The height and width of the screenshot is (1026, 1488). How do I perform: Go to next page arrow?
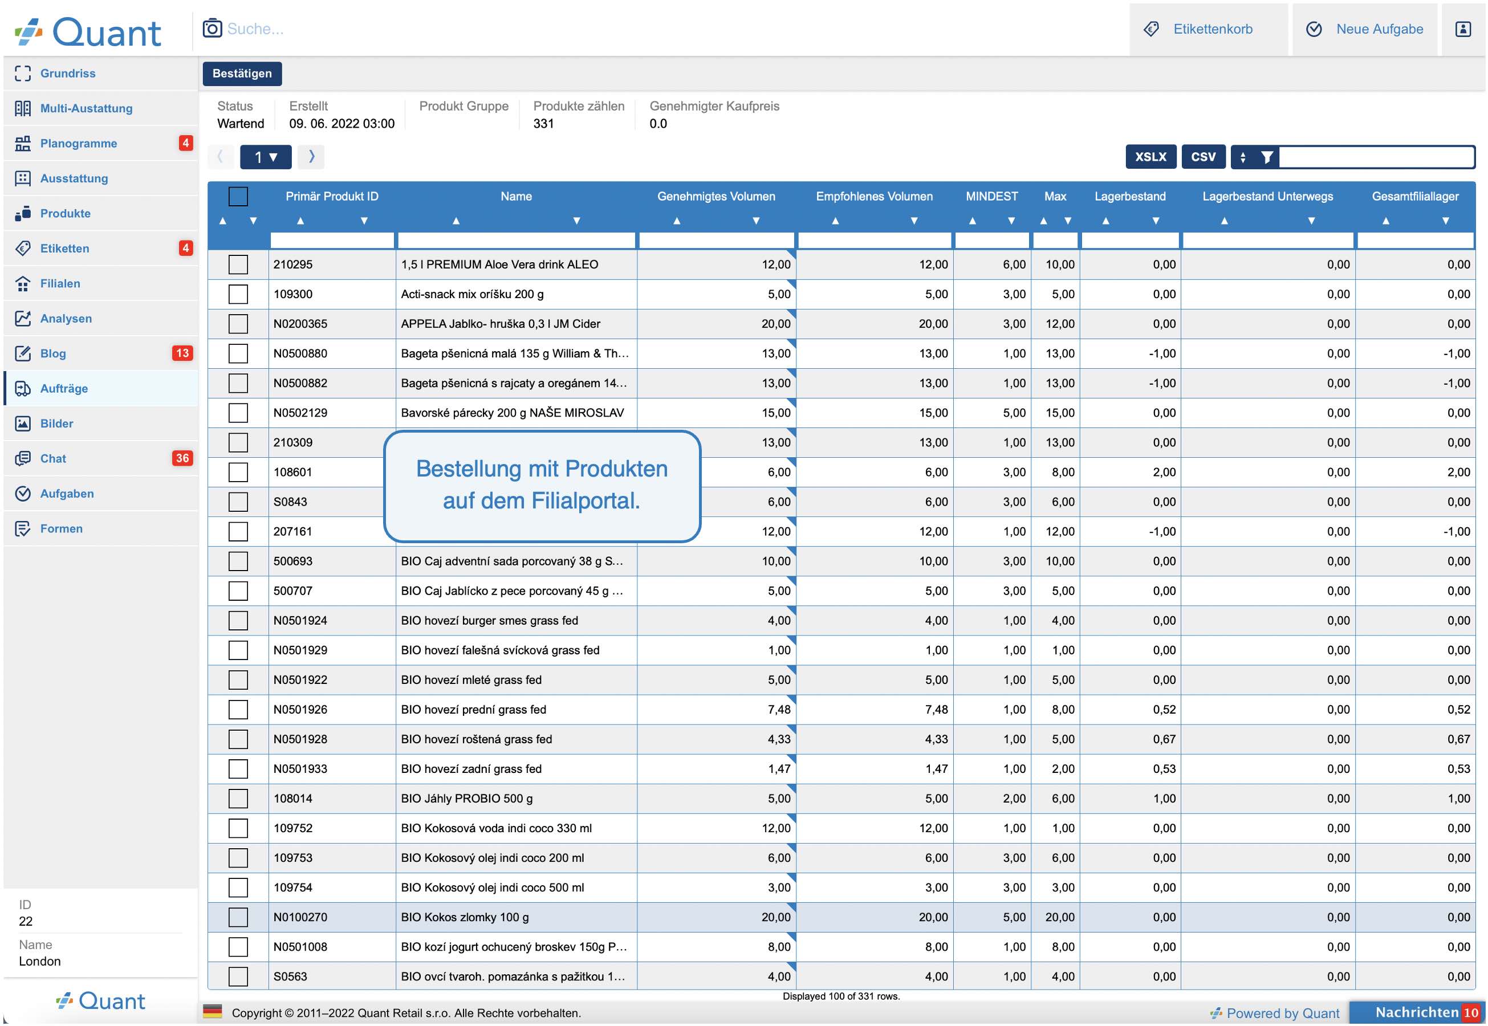click(x=312, y=156)
